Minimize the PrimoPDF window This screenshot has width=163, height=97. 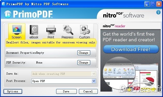pyautogui.click(x=147, y=4)
